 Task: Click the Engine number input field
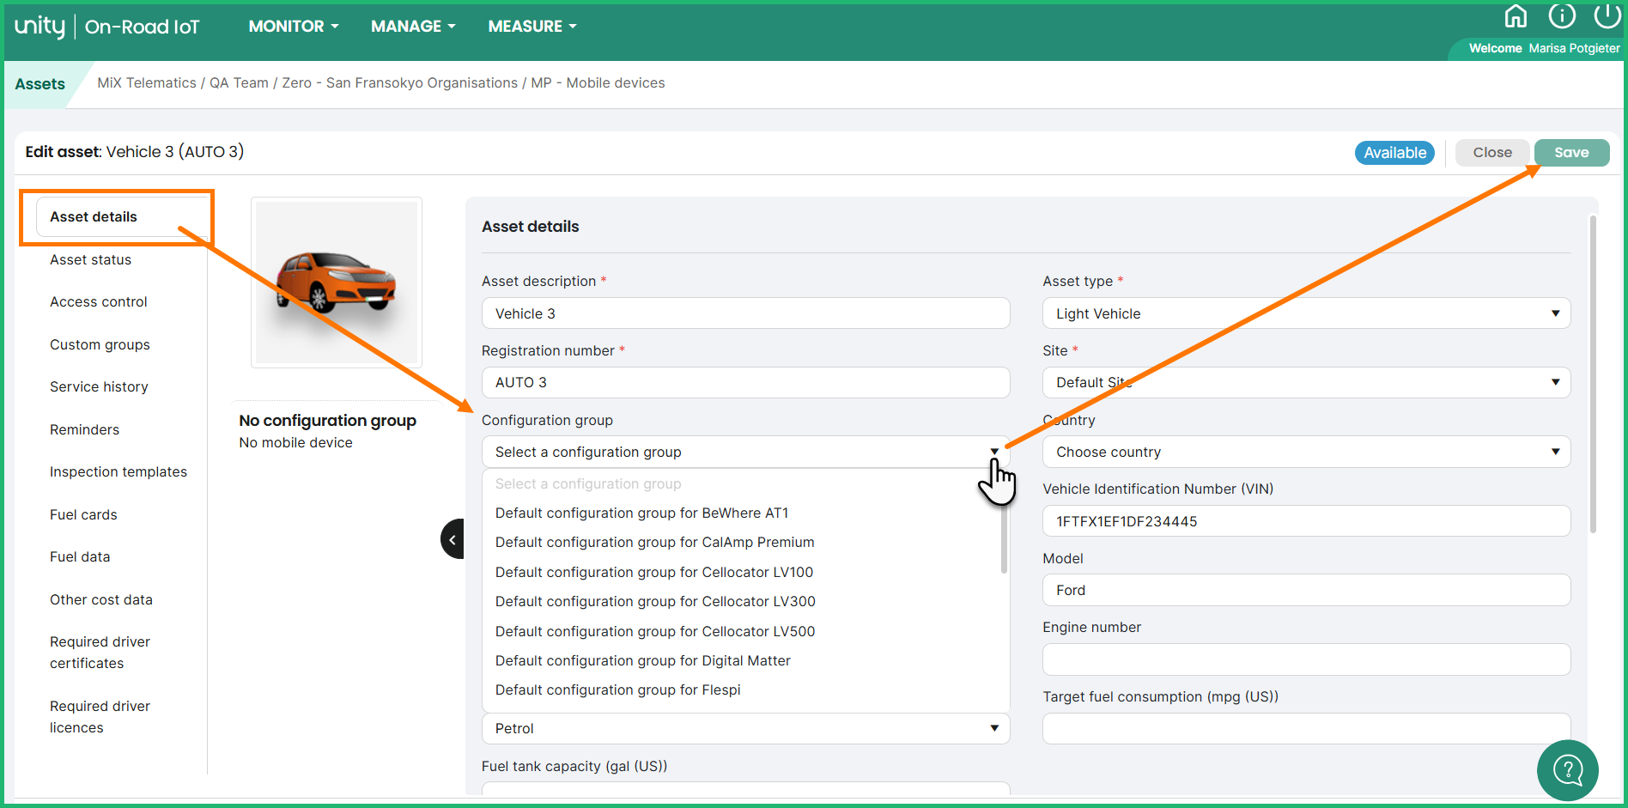(x=1306, y=659)
